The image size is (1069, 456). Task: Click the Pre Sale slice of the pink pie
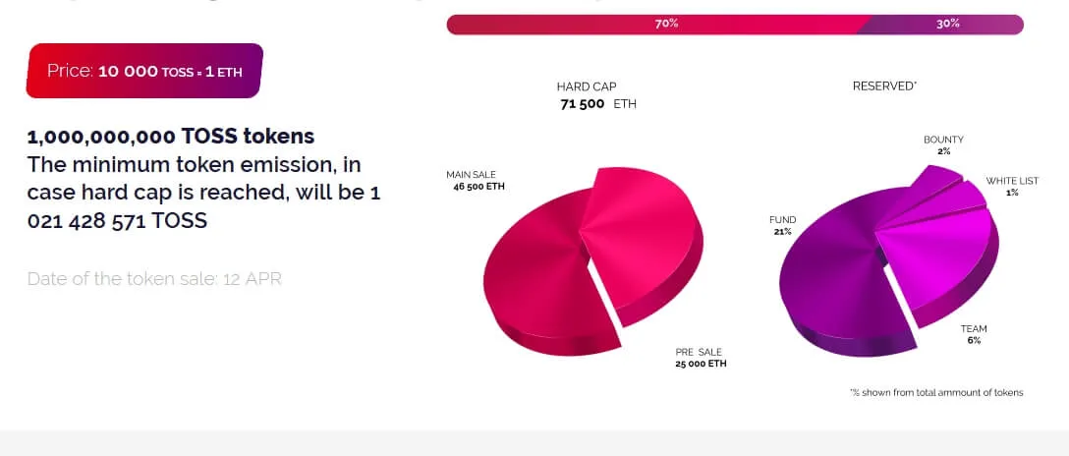[645, 239]
